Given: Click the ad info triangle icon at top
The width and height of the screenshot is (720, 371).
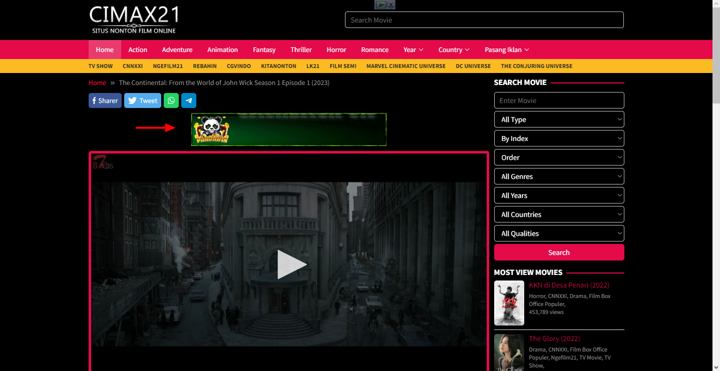Looking at the screenshot, I should pos(381,4).
